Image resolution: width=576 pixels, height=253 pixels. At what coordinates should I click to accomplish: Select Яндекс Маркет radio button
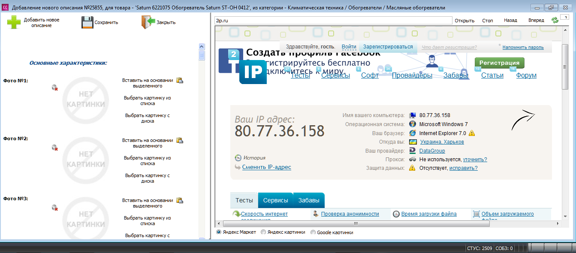pos(219,232)
